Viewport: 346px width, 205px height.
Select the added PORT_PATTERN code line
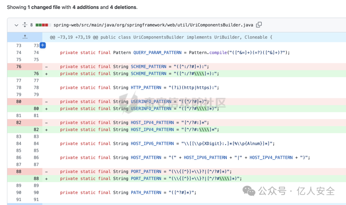point(151,178)
